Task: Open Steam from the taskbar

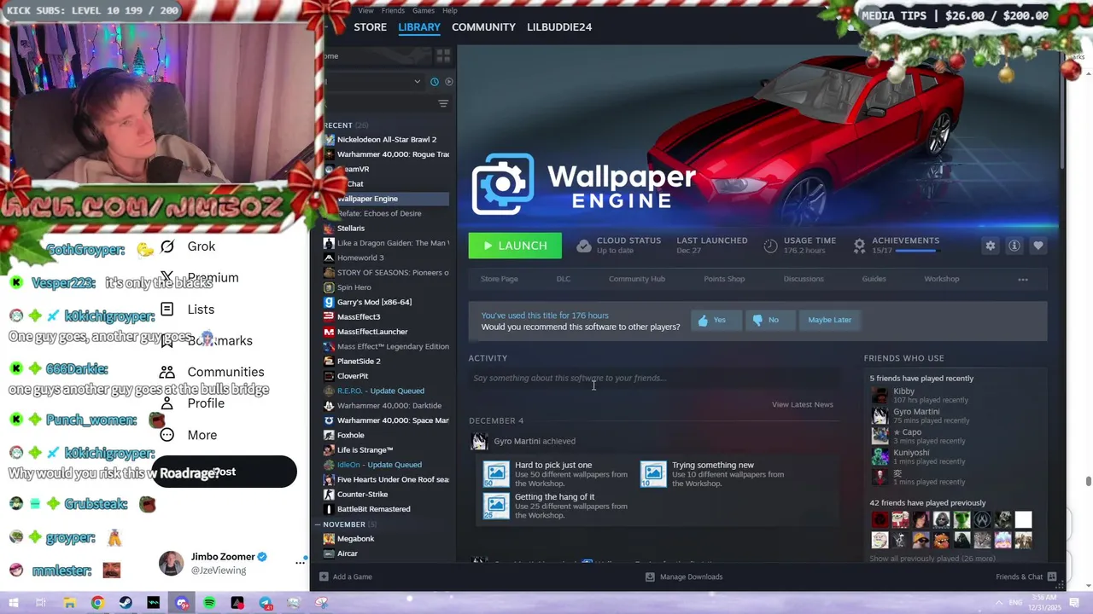Action: [x=126, y=603]
